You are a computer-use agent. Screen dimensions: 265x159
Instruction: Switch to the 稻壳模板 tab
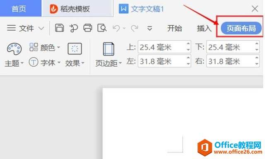pyautogui.click(x=77, y=9)
